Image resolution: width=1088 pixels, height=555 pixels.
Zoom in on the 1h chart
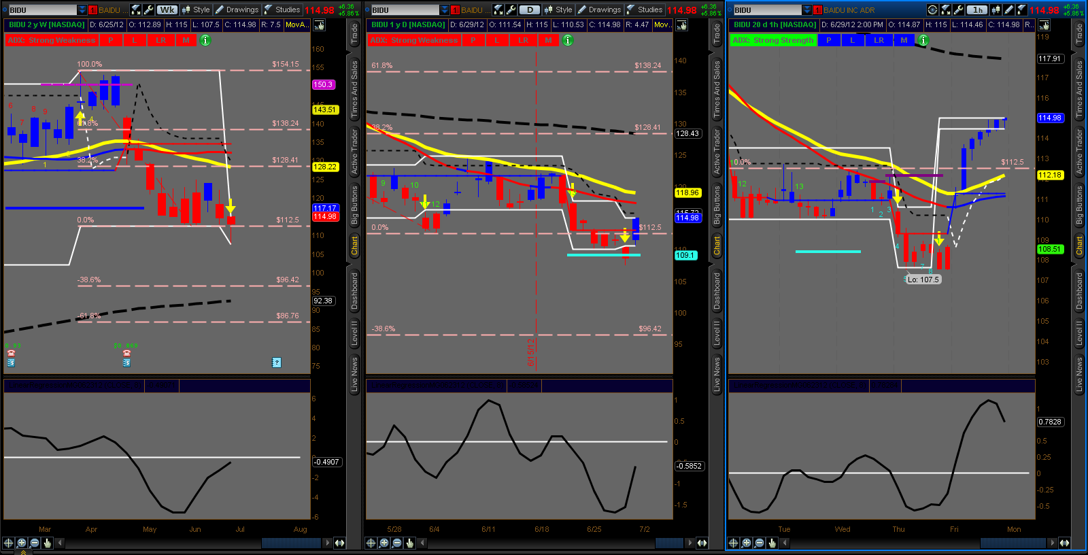(x=747, y=543)
